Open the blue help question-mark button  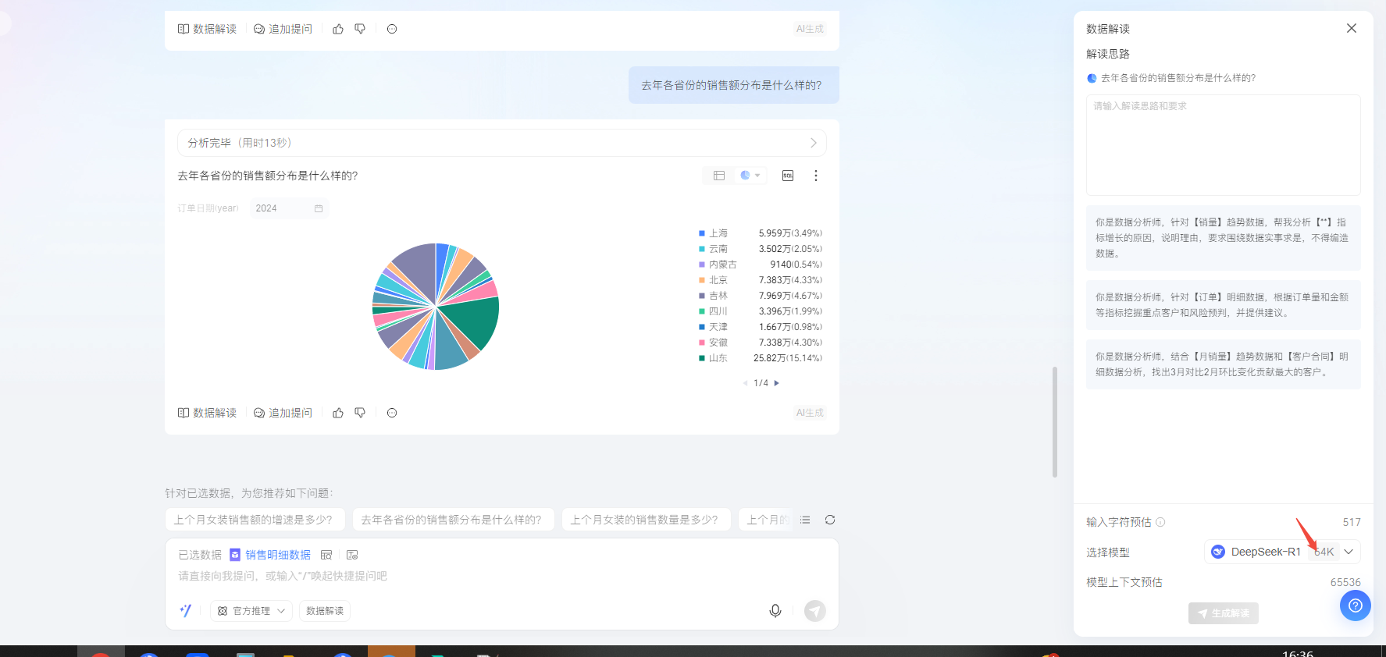tap(1356, 606)
